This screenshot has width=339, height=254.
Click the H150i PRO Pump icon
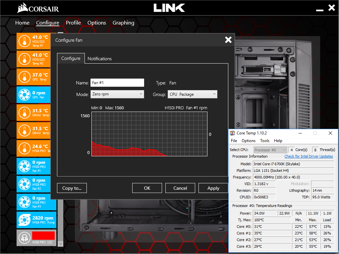click(24, 220)
